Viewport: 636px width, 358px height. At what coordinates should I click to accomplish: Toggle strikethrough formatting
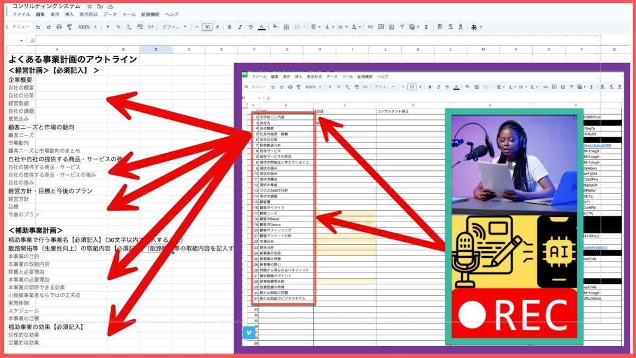(251, 27)
